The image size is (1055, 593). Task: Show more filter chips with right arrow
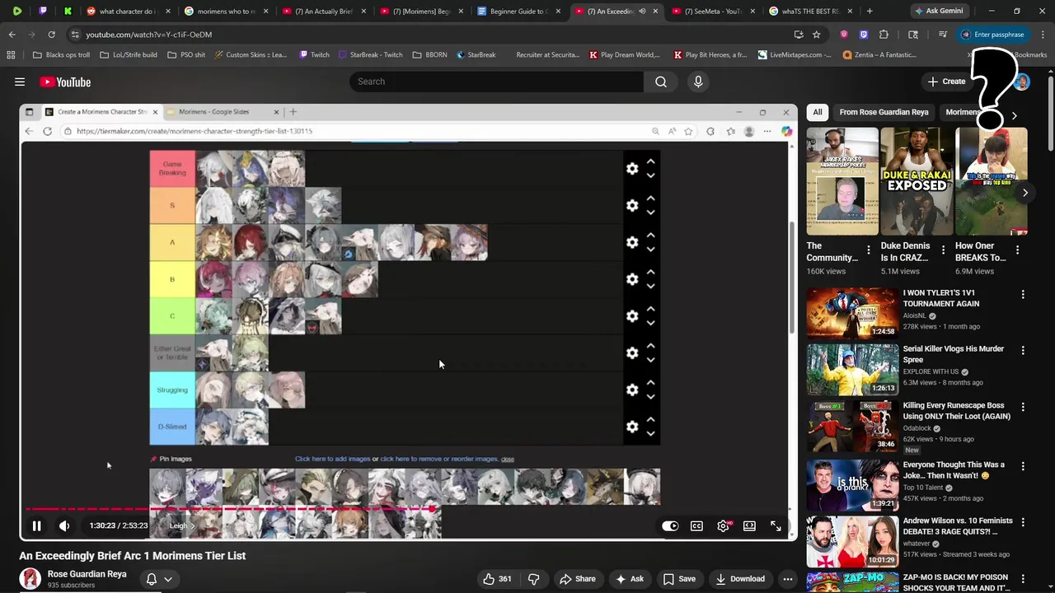click(1014, 115)
